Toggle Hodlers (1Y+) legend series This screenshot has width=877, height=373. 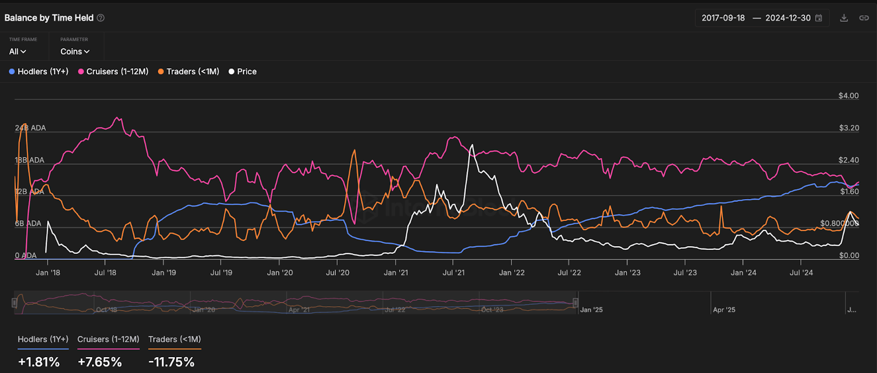coord(39,72)
